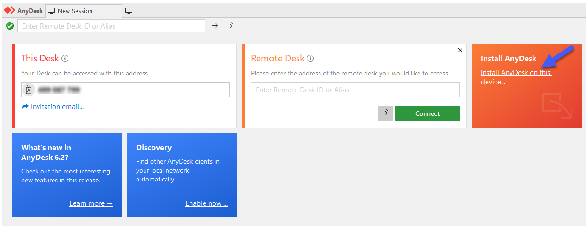This screenshot has height=226, width=586.
Task: Click the arrow connect icon in the toolbar
Action: tap(215, 26)
